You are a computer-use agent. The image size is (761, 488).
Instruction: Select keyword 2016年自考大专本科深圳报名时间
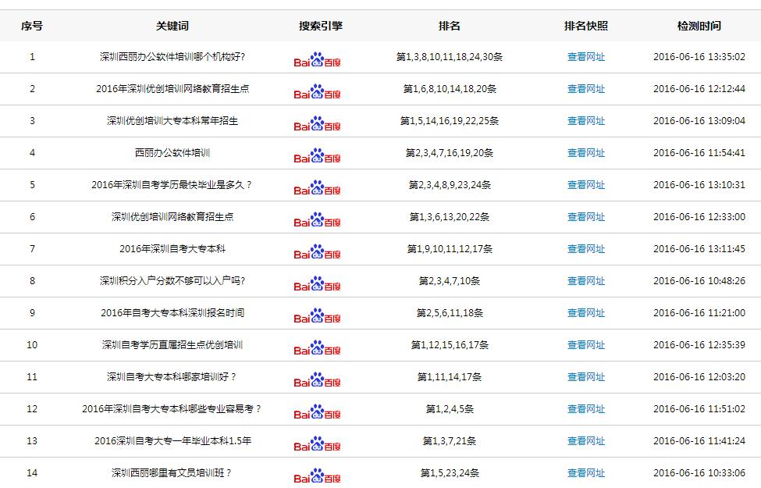(172, 313)
